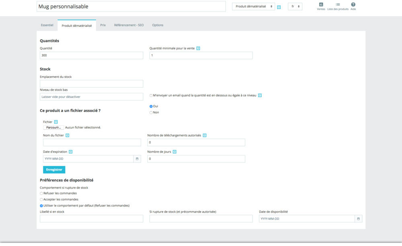
Task: Click the Date d'expiration date field
Action: (x=88, y=159)
